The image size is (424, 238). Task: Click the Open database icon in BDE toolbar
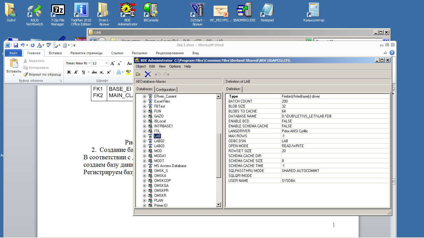[x=138, y=74]
